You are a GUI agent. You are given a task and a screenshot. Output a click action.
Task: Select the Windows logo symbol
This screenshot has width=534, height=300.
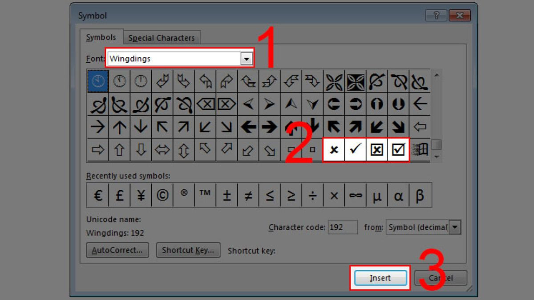[x=420, y=150]
